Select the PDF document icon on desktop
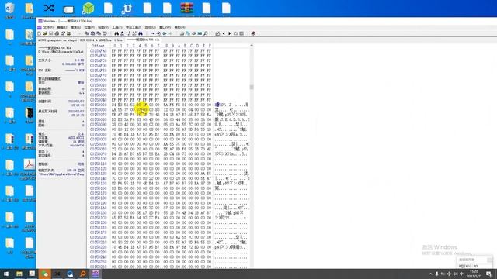The image size is (497, 279). 30,164
